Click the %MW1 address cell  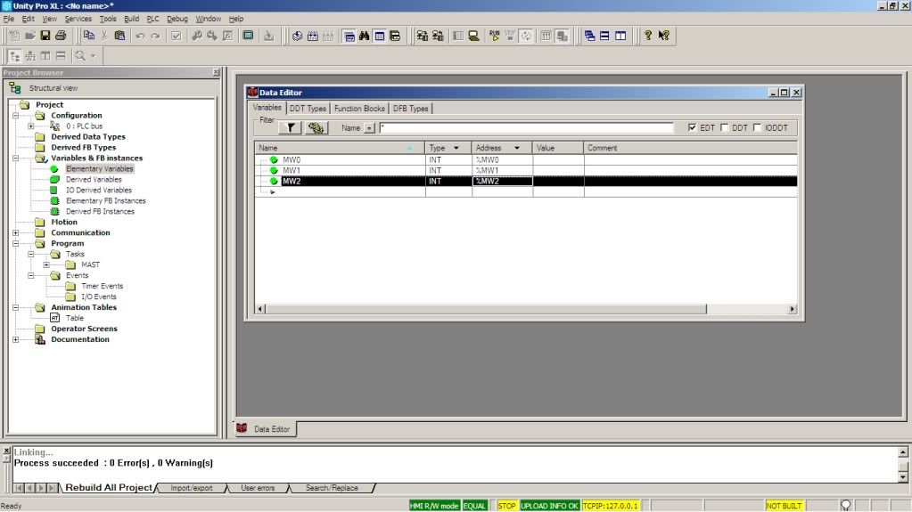[x=502, y=170]
